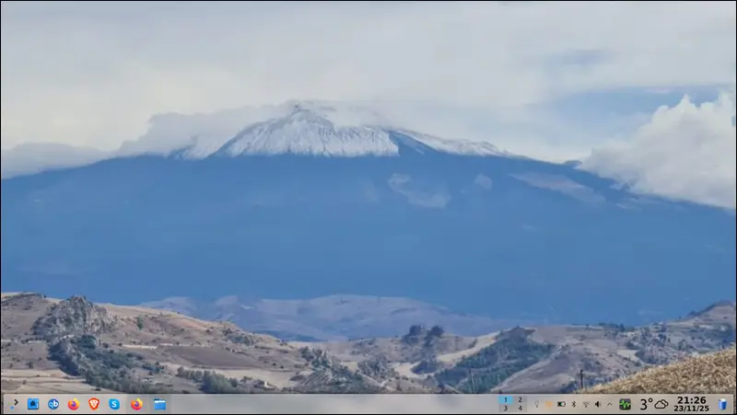Switch to virtual desktop 2
Viewport: 737px width, 415px height.
[x=520, y=400]
